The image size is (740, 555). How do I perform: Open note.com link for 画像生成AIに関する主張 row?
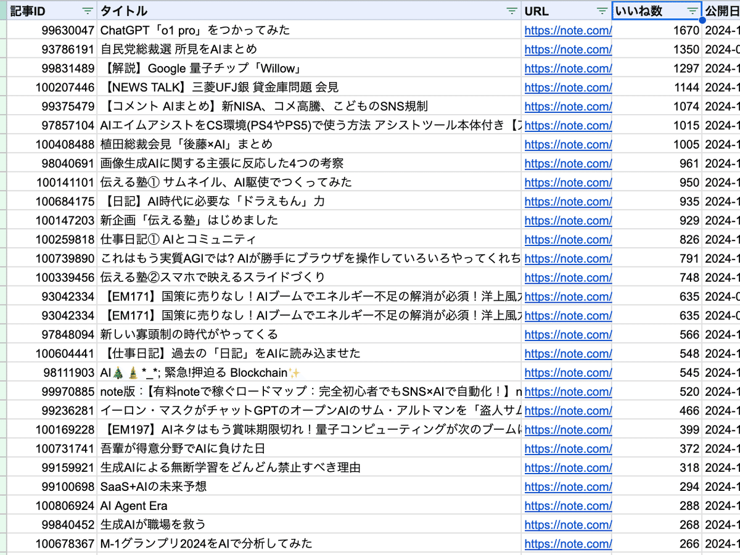[x=568, y=163]
